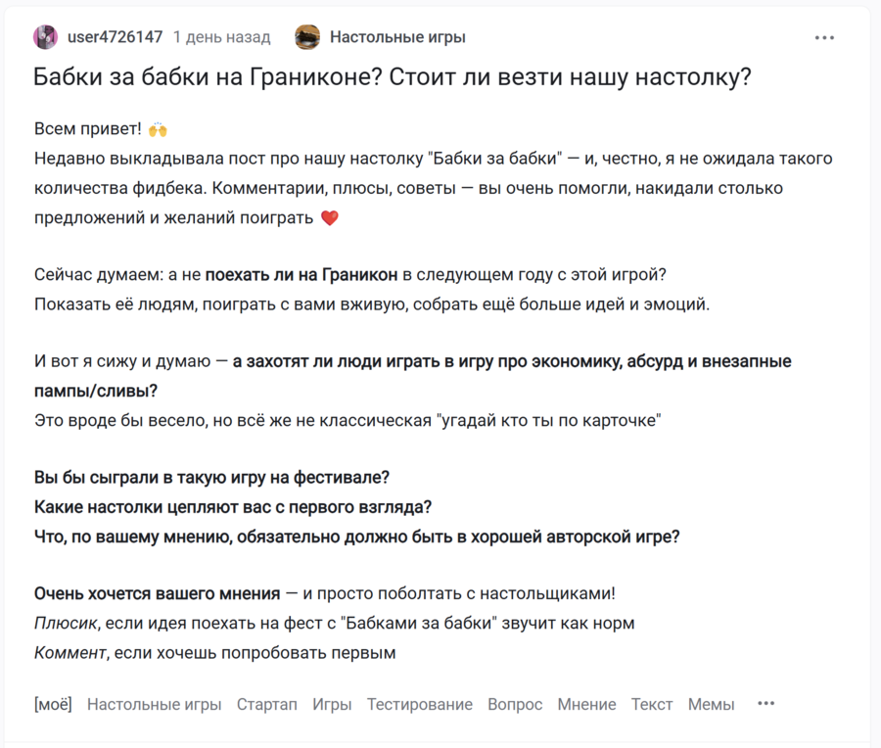
Task: Click the "1 день назад" timestamp
Action: point(221,37)
